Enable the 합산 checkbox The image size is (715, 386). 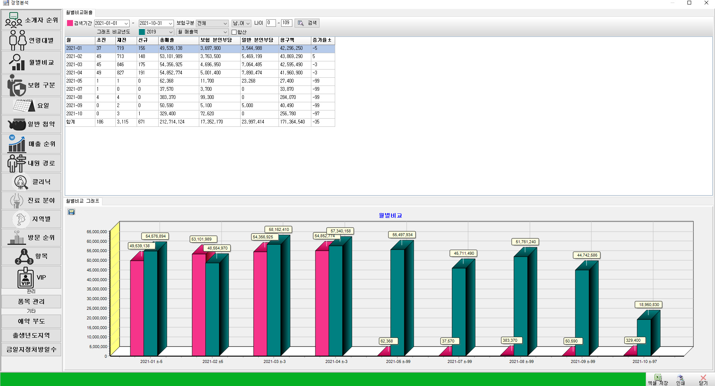pyautogui.click(x=234, y=32)
